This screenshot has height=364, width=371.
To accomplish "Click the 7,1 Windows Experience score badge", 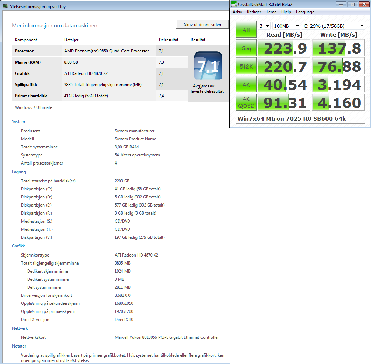I will pos(208,66).
